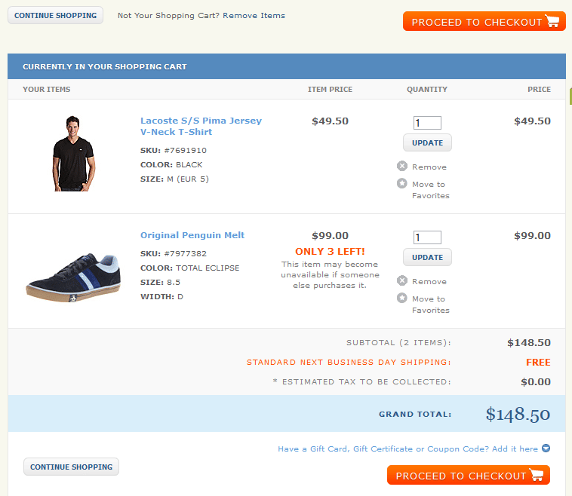572x496 pixels.
Task: Open Original Penguin Melt product link
Action: pyautogui.click(x=192, y=235)
